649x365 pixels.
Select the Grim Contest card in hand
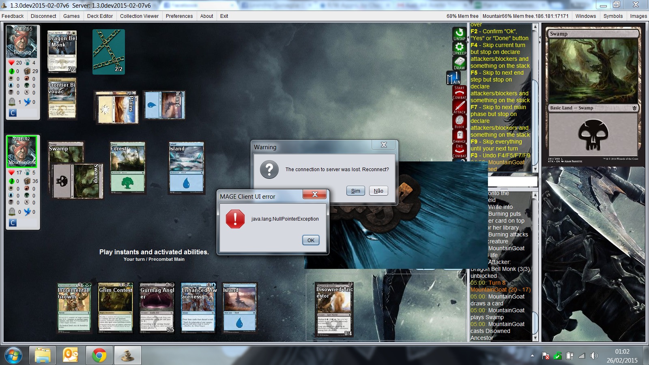[x=115, y=308]
